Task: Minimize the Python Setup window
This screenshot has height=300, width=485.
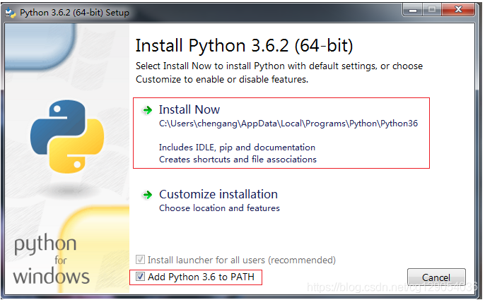Action: point(413,10)
